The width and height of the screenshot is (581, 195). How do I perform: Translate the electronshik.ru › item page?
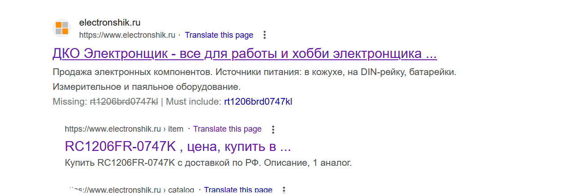[x=227, y=129]
